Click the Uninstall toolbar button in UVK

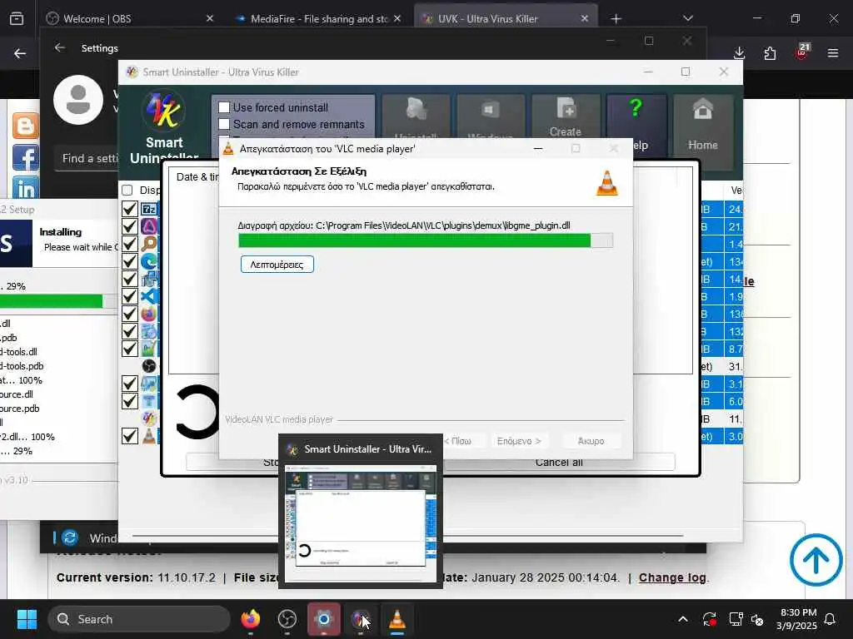[x=417, y=116]
